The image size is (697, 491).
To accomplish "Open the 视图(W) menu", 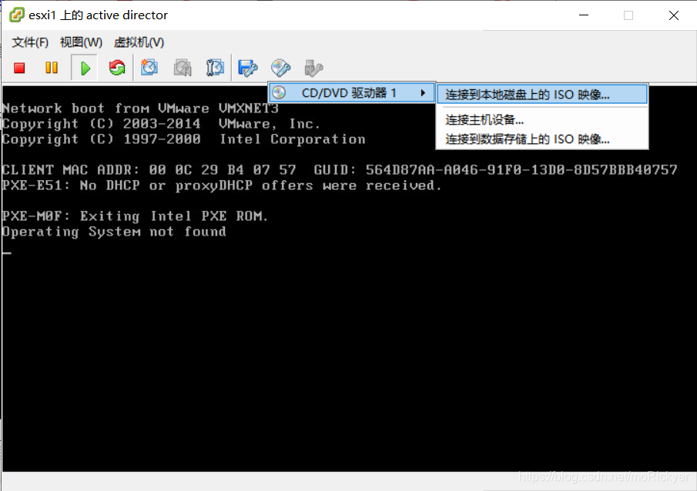I will pyautogui.click(x=81, y=42).
